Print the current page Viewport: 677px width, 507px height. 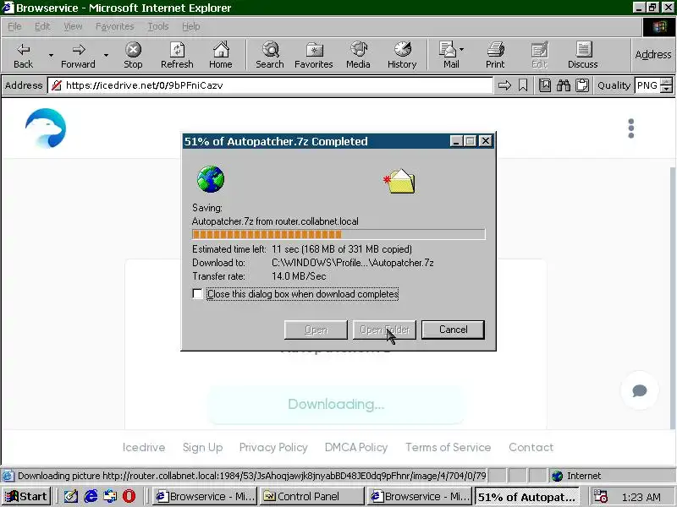[495, 55]
